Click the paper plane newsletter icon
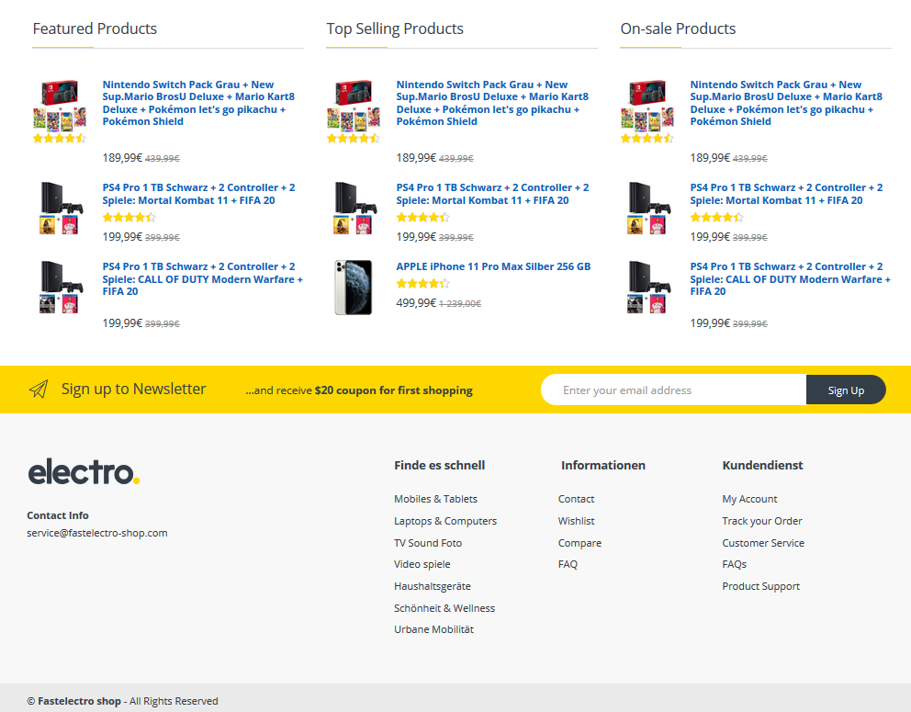The image size is (911, 712). pyautogui.click(x=39, y=389)
